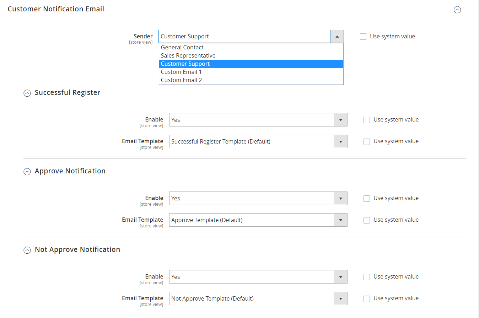Open Not Approve Notification Enable dropdown
Viewport: 479px width, 318px height.
coord(258,277)
